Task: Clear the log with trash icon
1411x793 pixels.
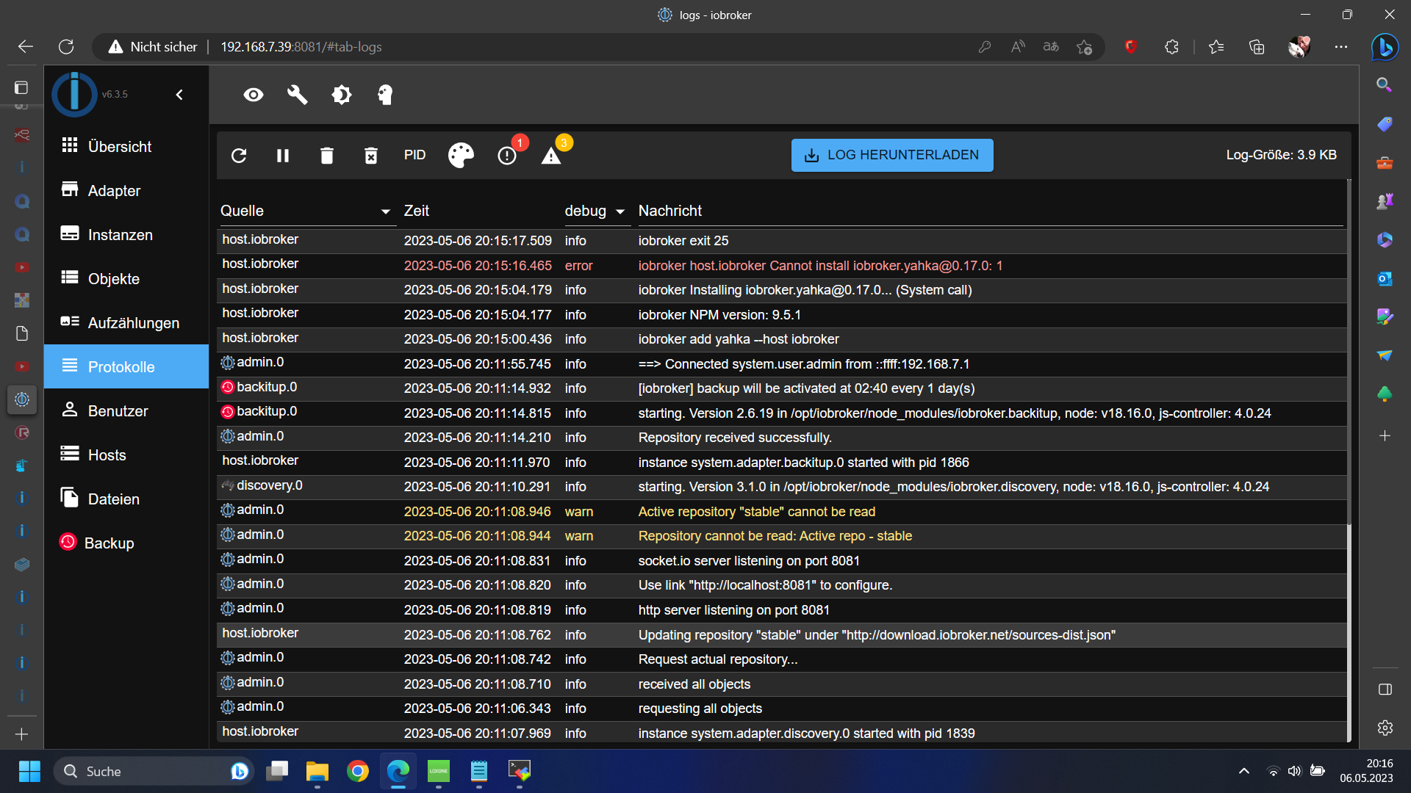Action: tap(327, 156)
